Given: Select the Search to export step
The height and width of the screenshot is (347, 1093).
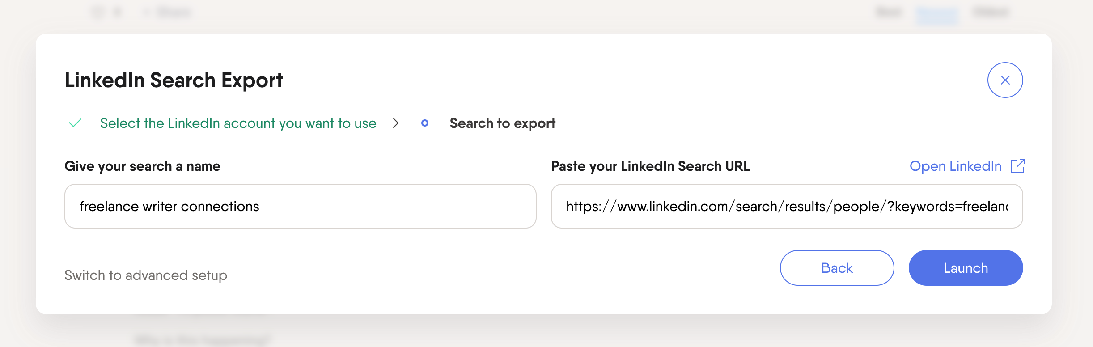Looking at the screenshot, I should (502, 123).
